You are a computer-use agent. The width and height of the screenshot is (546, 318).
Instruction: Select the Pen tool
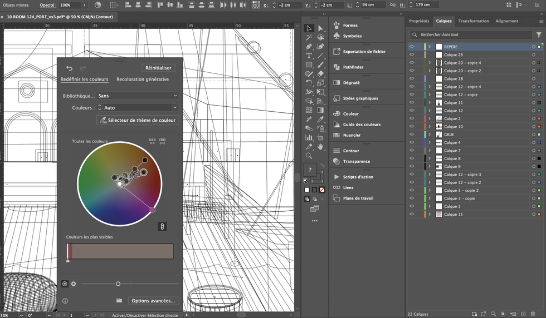pos(309,47)
